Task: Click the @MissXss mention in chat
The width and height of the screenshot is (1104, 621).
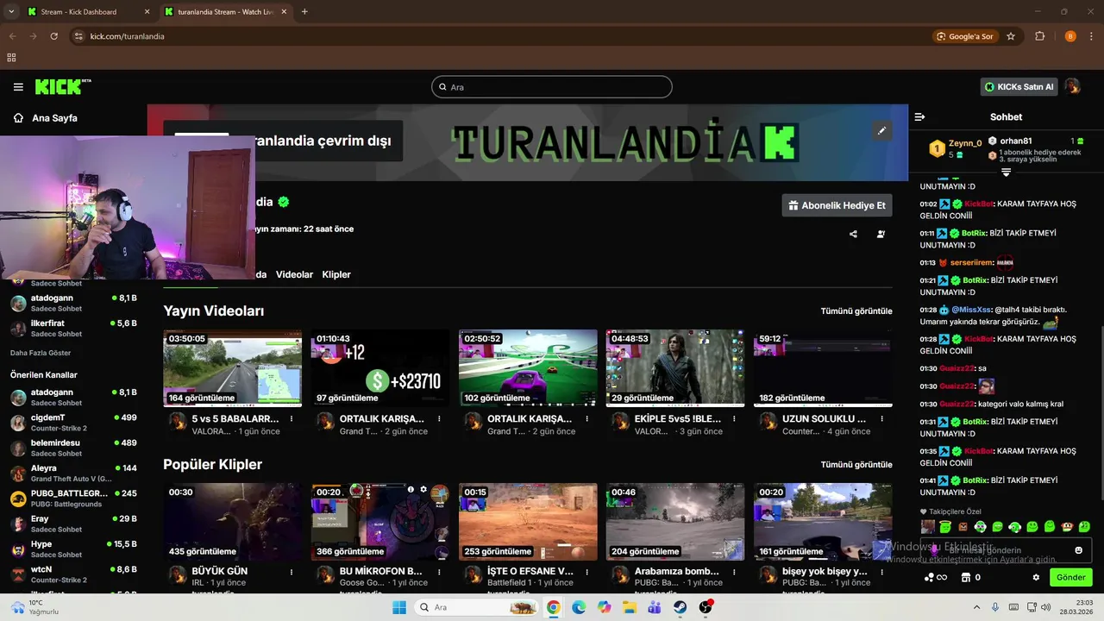Action: (972, 310)
